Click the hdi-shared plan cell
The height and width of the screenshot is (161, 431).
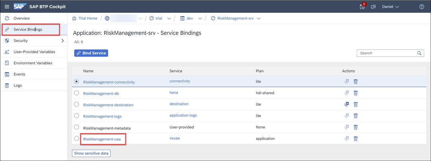click(x=265, y=93)
